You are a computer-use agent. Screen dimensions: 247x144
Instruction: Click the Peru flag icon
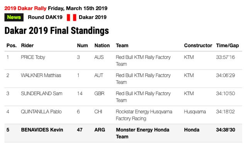point(71,17)
